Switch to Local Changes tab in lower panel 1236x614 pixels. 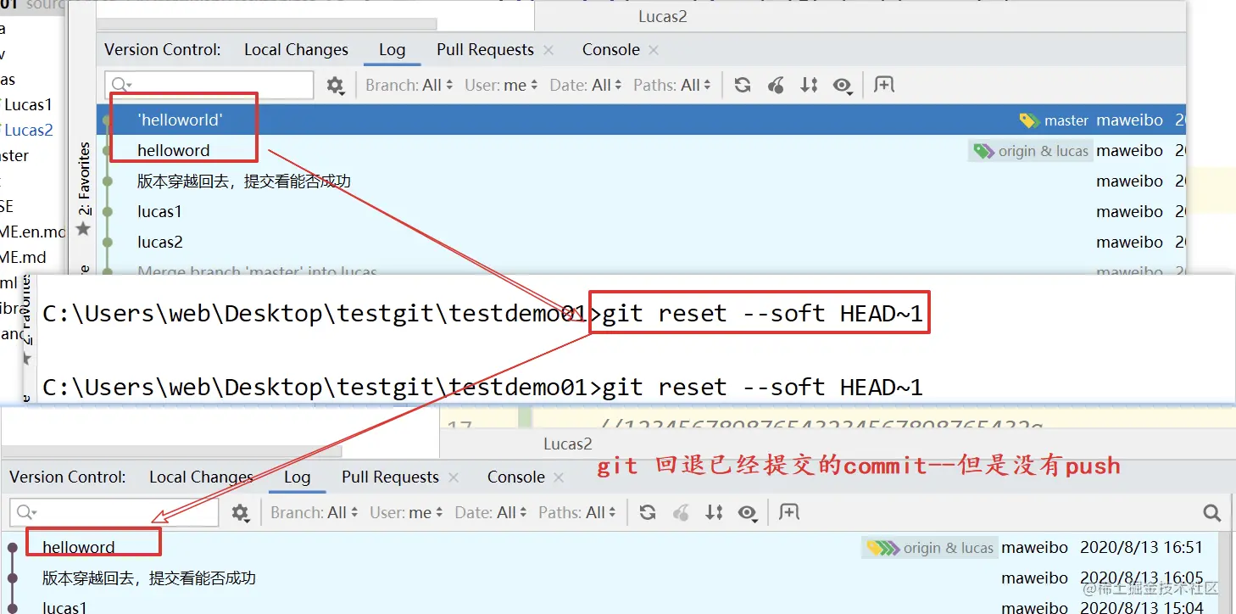tap(201, 477)
